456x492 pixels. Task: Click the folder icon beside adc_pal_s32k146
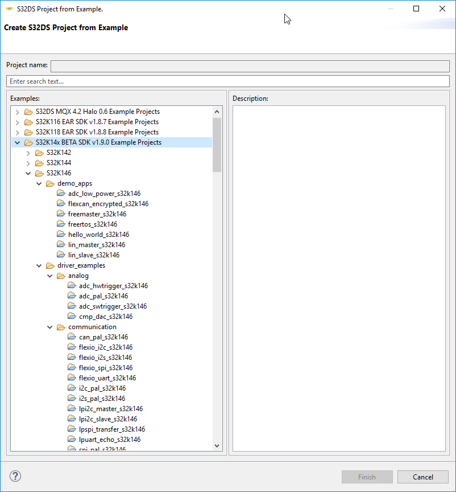72,296
